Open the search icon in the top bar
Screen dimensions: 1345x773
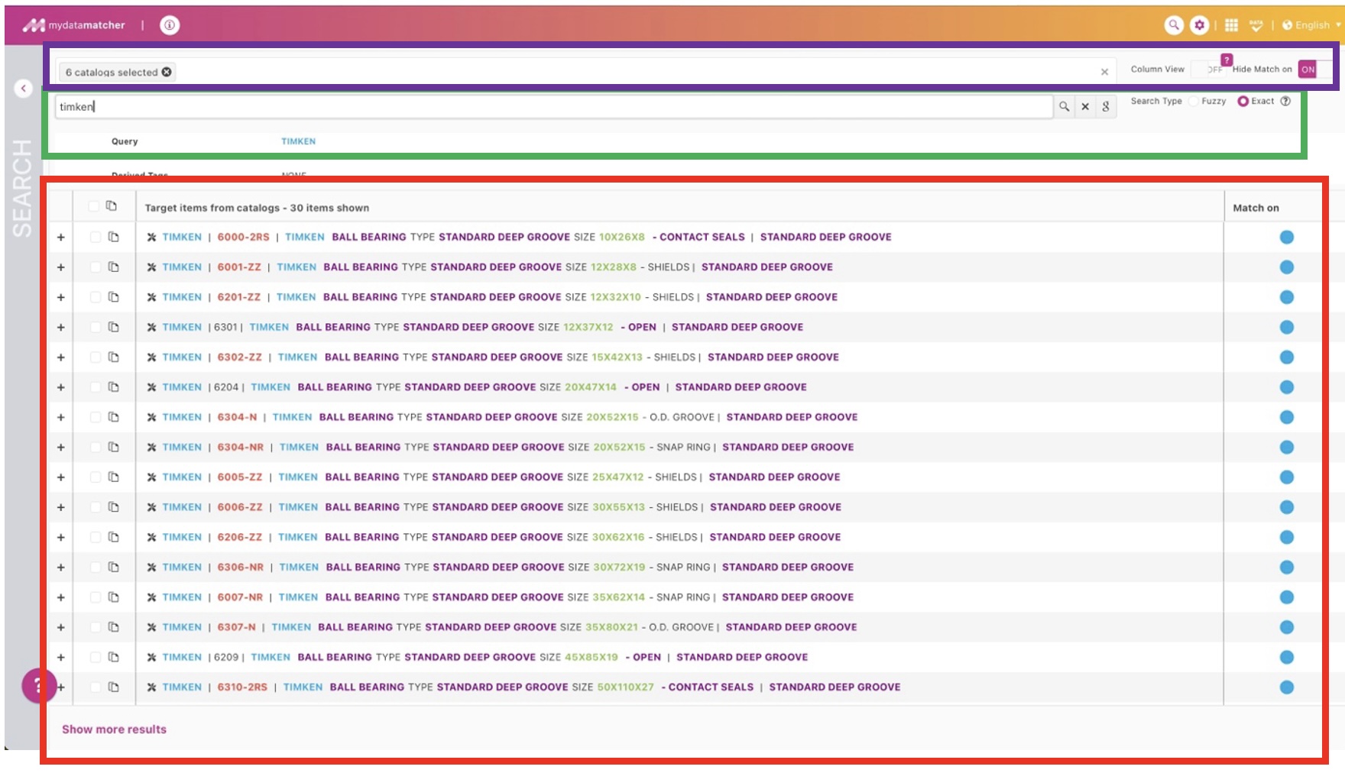click(x=1174, y=25)
